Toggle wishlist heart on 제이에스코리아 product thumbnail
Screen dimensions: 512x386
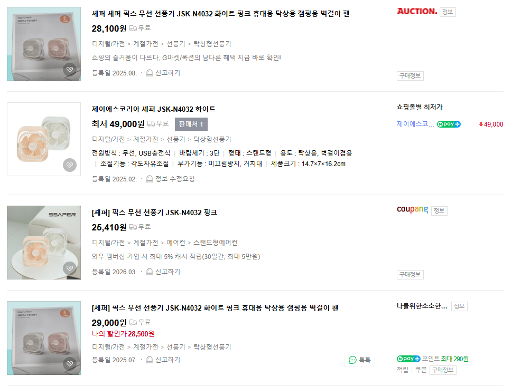[70, 165]
